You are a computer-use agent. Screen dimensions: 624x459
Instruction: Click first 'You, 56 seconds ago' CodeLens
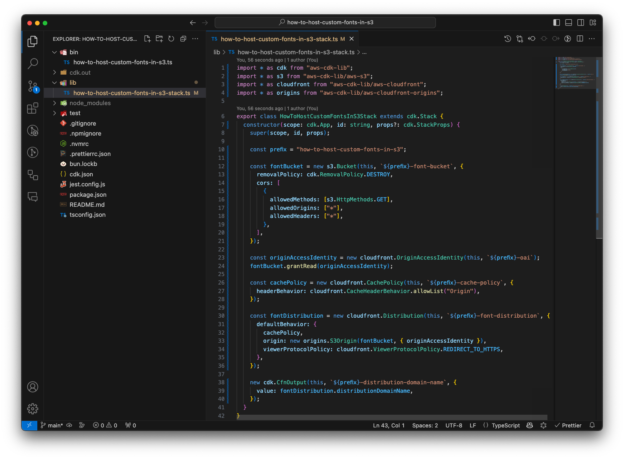(x=277, y=60)
